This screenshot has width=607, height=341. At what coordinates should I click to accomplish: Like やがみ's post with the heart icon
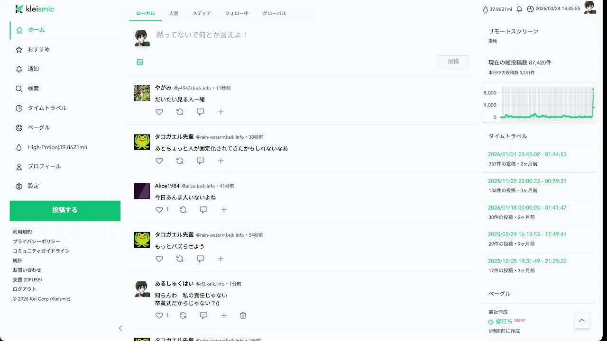pyautogui.click(x=159, y=112)
